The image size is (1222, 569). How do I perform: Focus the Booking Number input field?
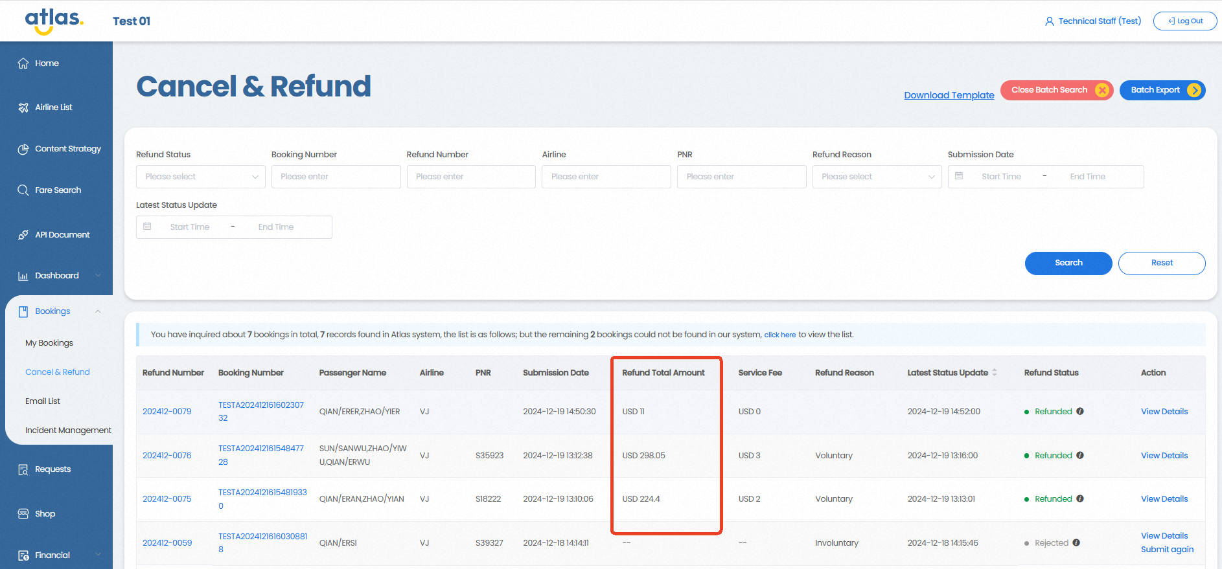336,177
